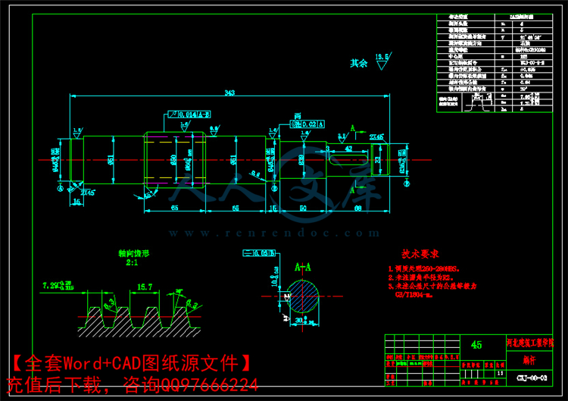Select the hatched A-A cross-section circle
The image size is (568, 401).
tap(303, 296)
